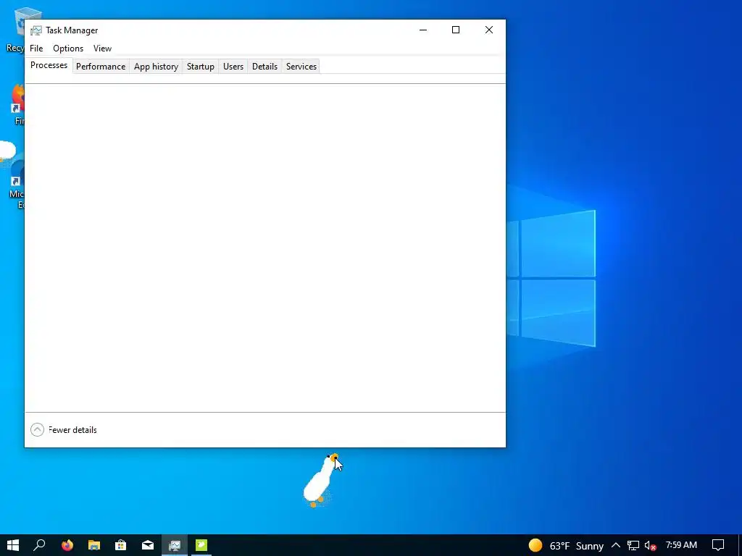
Task: Click the muted volume tray icon
Action: [650, 546]
